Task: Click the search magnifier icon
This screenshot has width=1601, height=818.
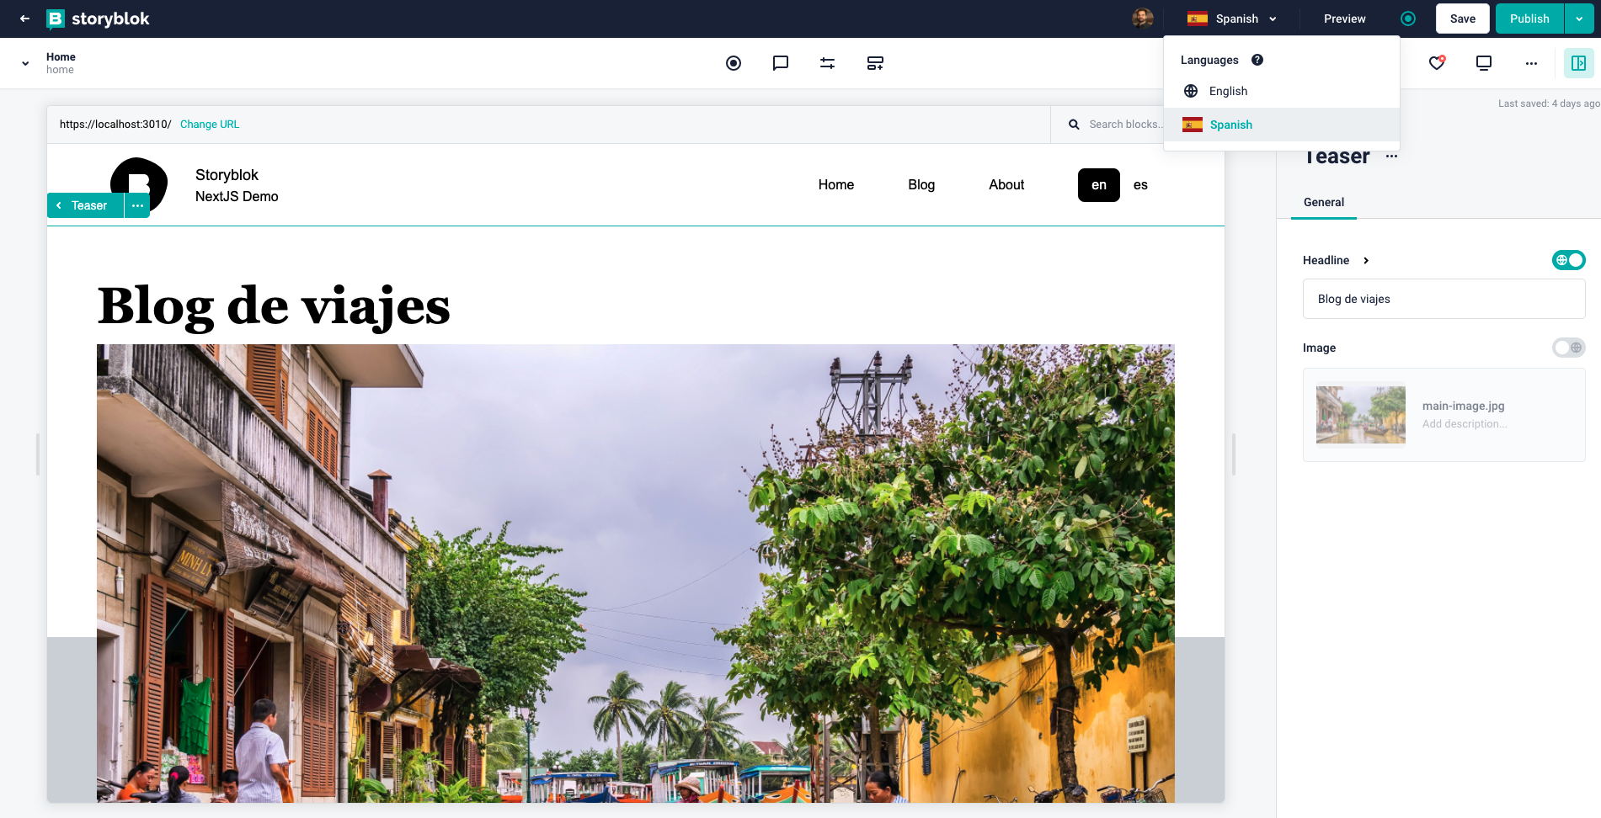Action: coord(1074,125)
